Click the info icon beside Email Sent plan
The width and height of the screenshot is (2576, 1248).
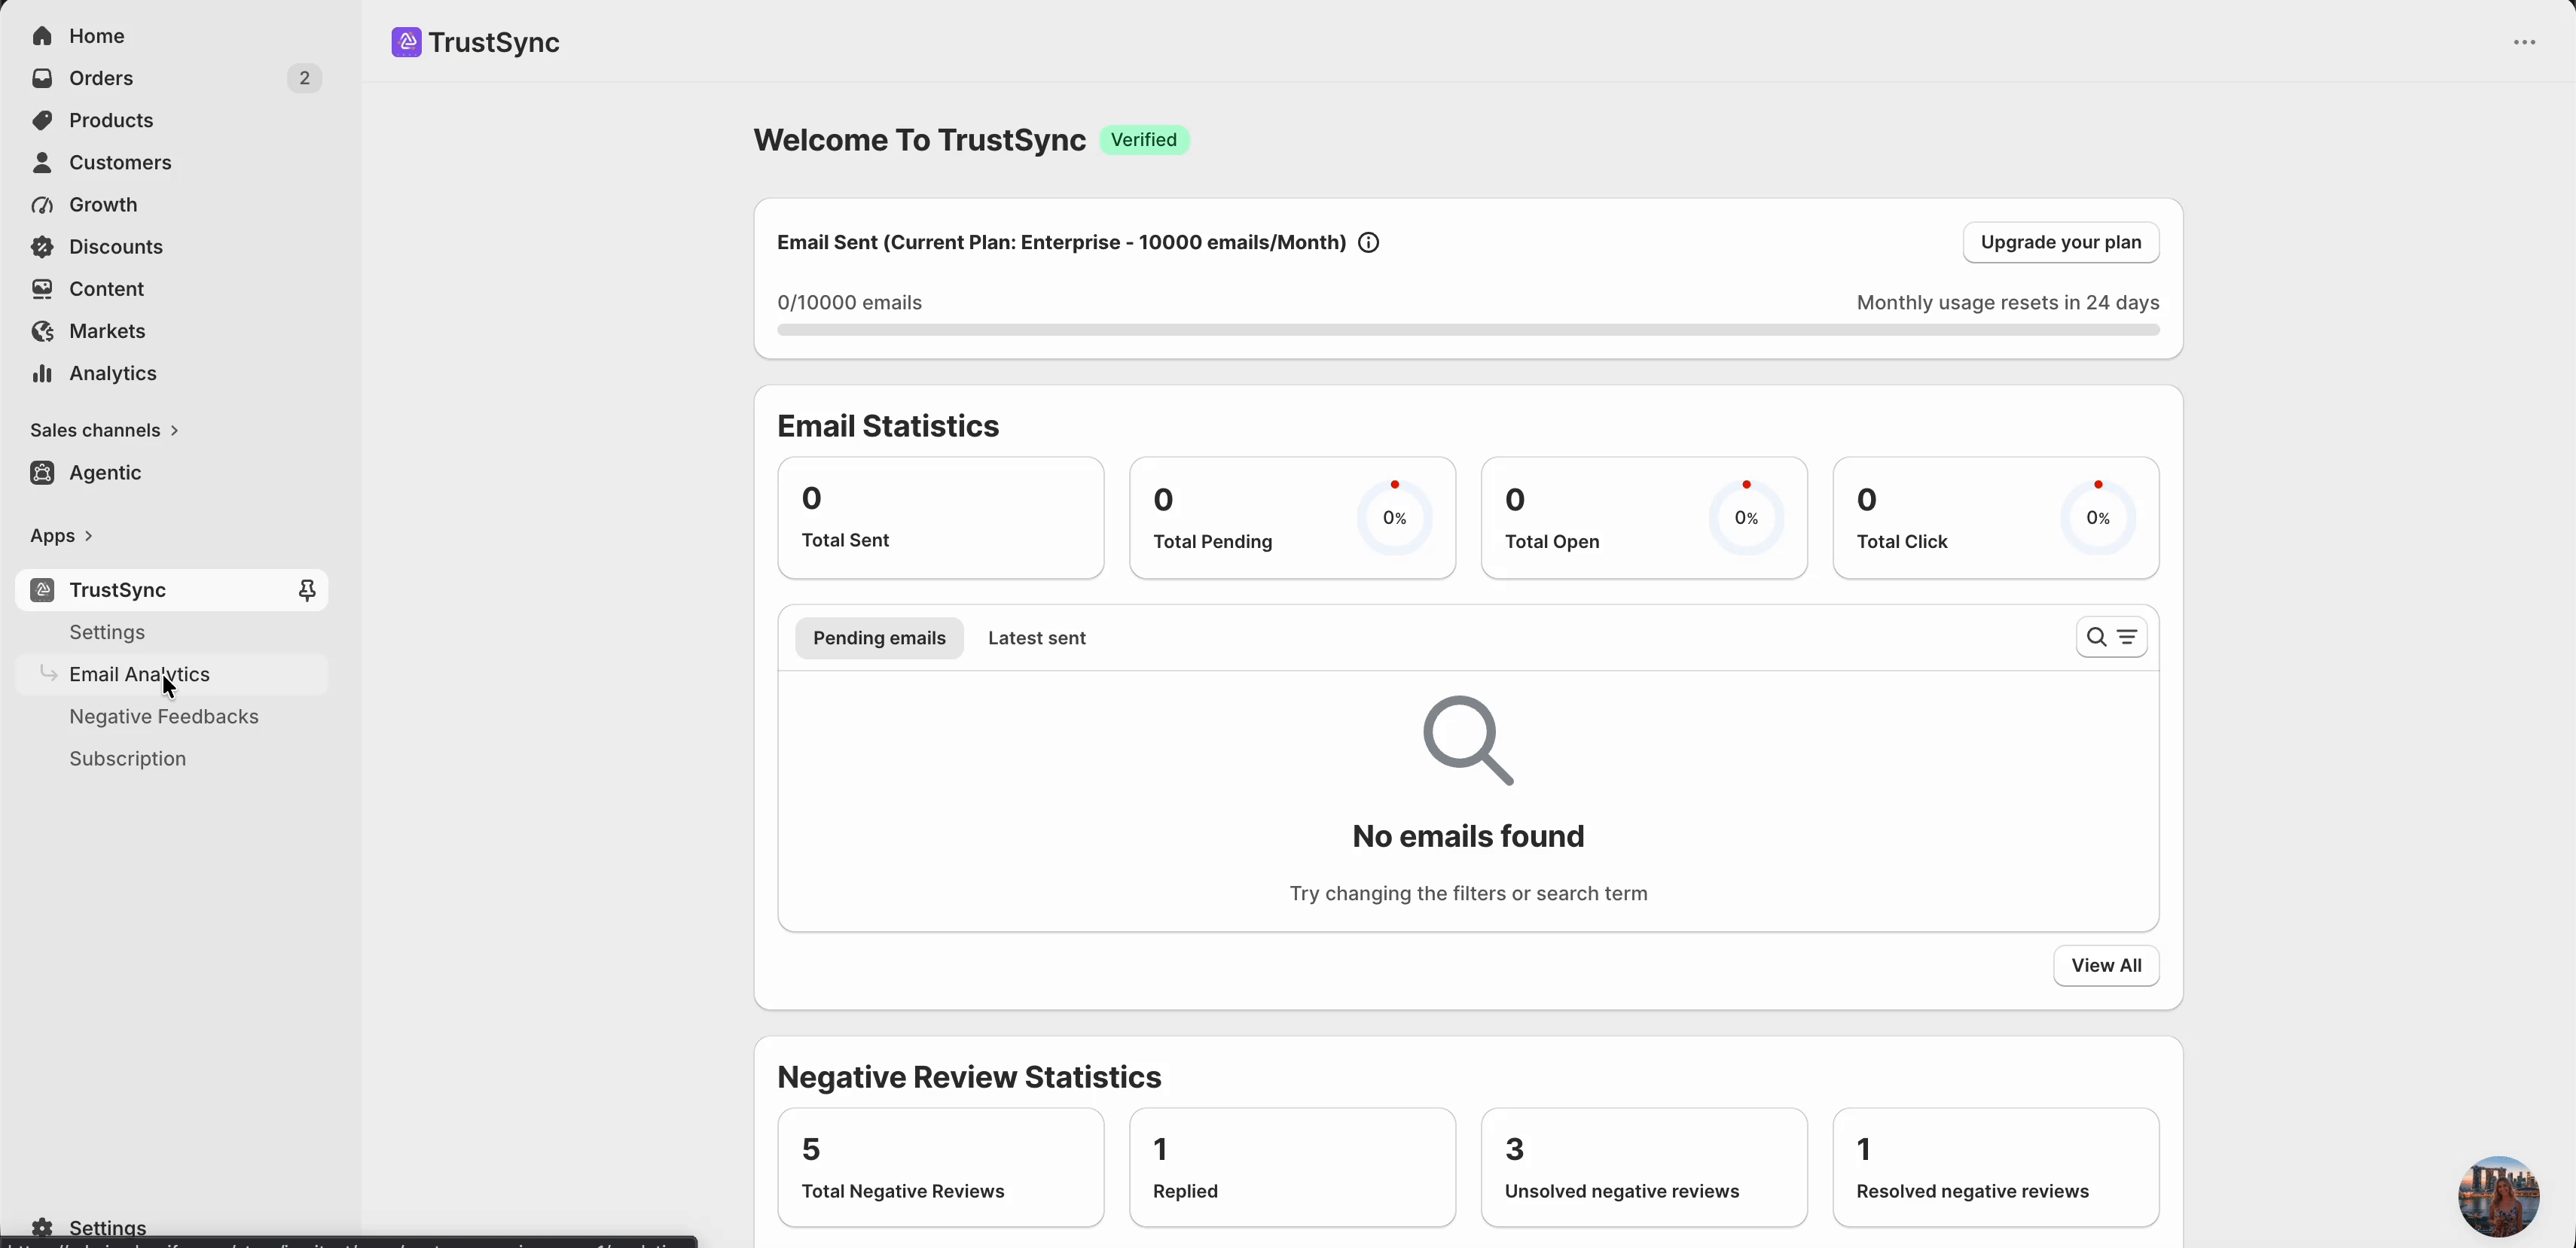[x=1369, y=243]
